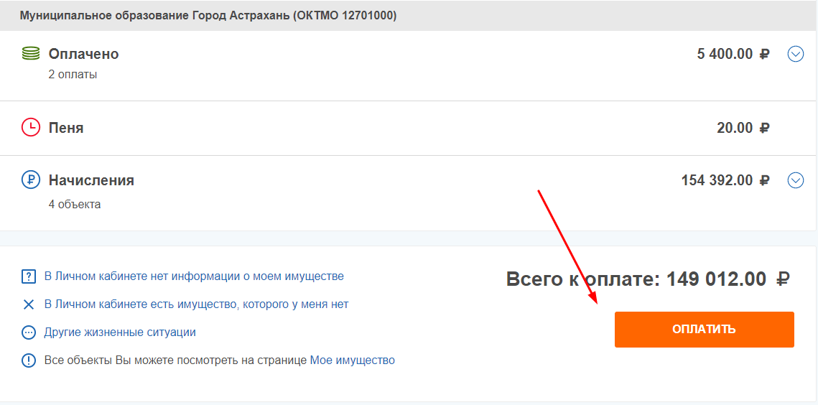Click the exclamation mark info icon

(x=29, y=360)
